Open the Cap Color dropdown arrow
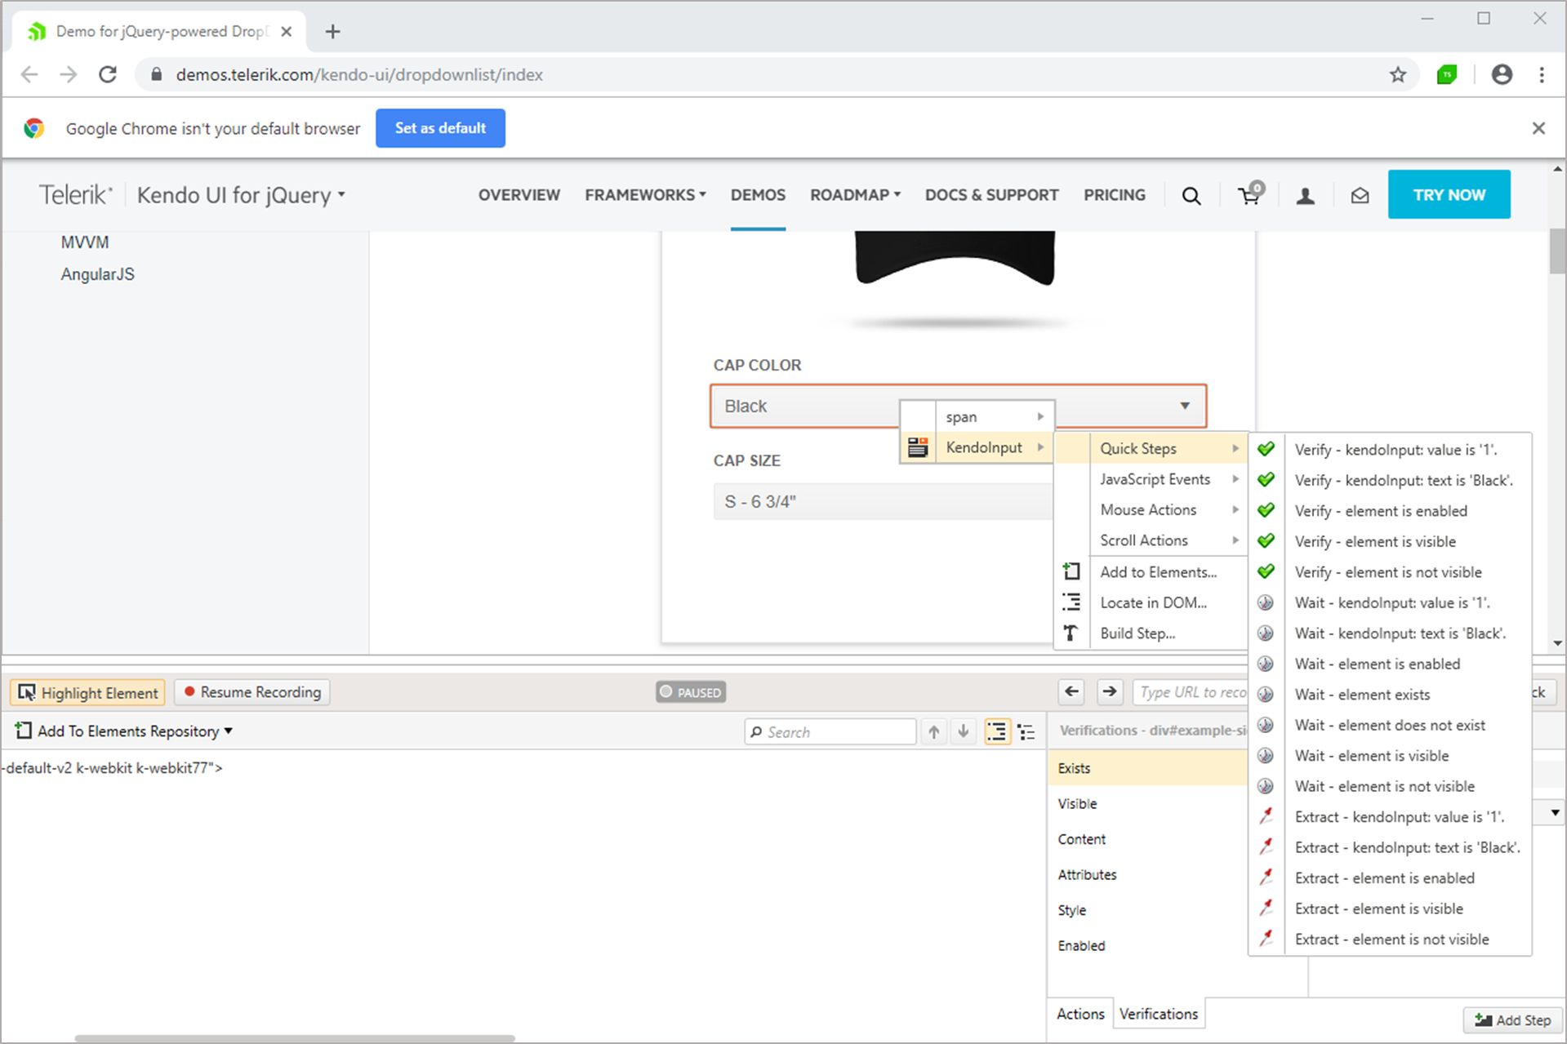 [1184, 406]
